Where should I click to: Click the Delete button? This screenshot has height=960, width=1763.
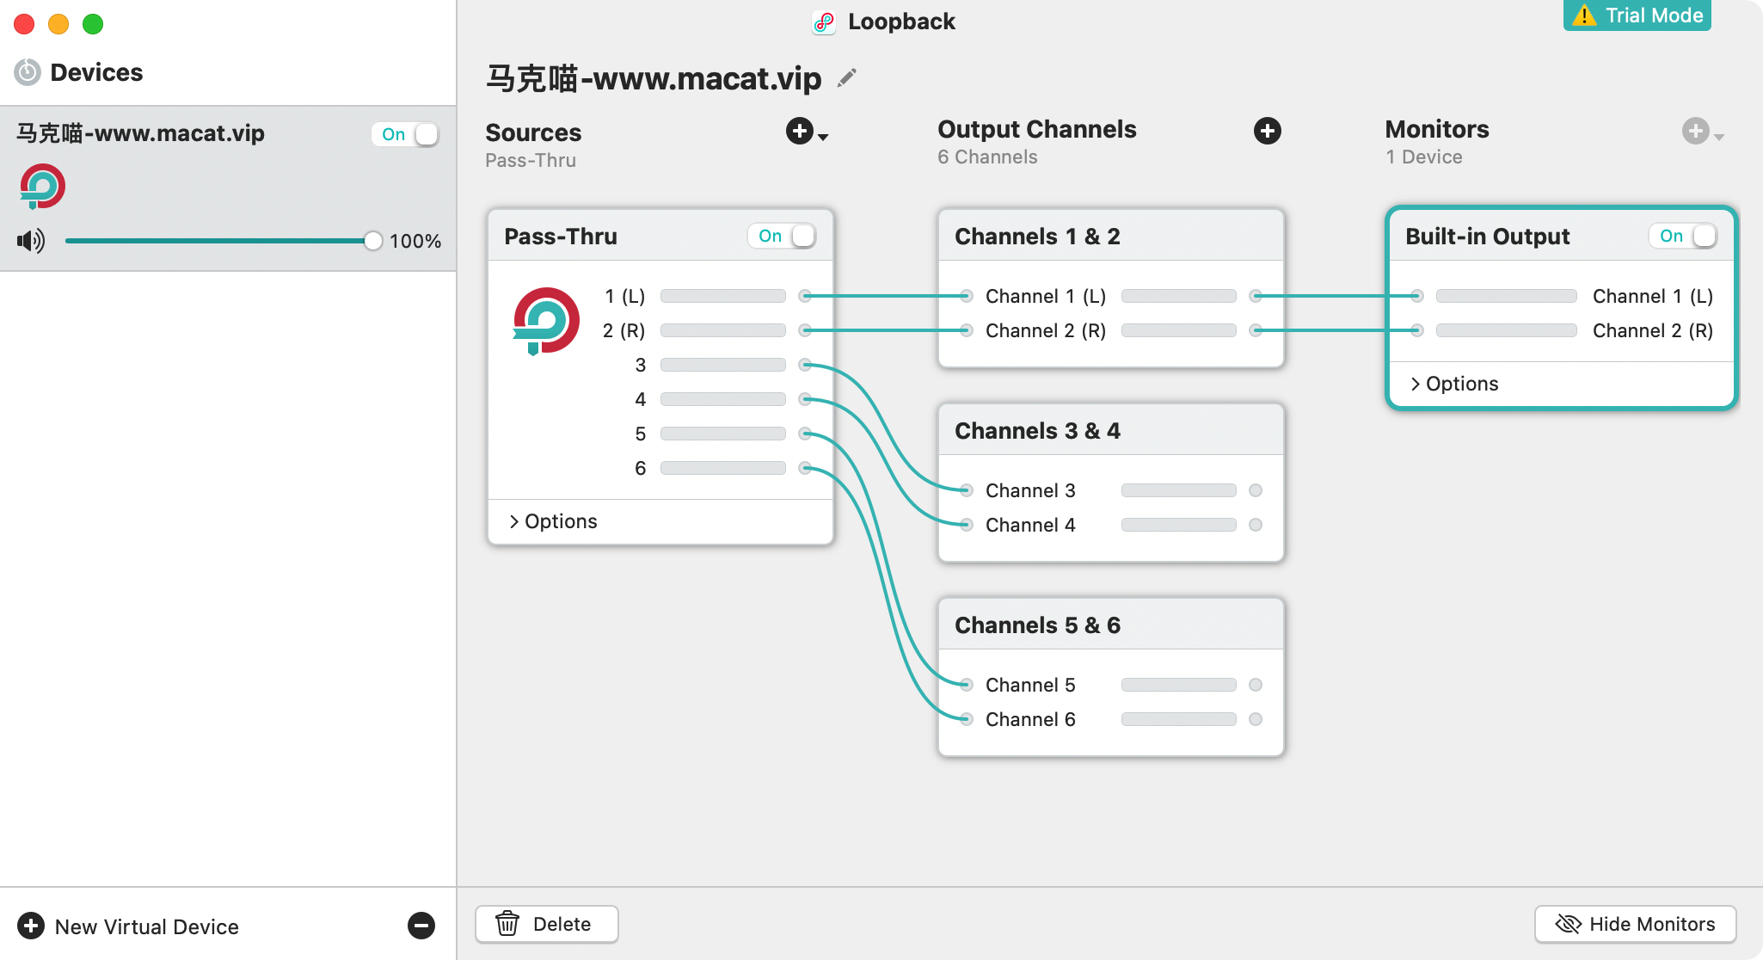click(547, 924)
